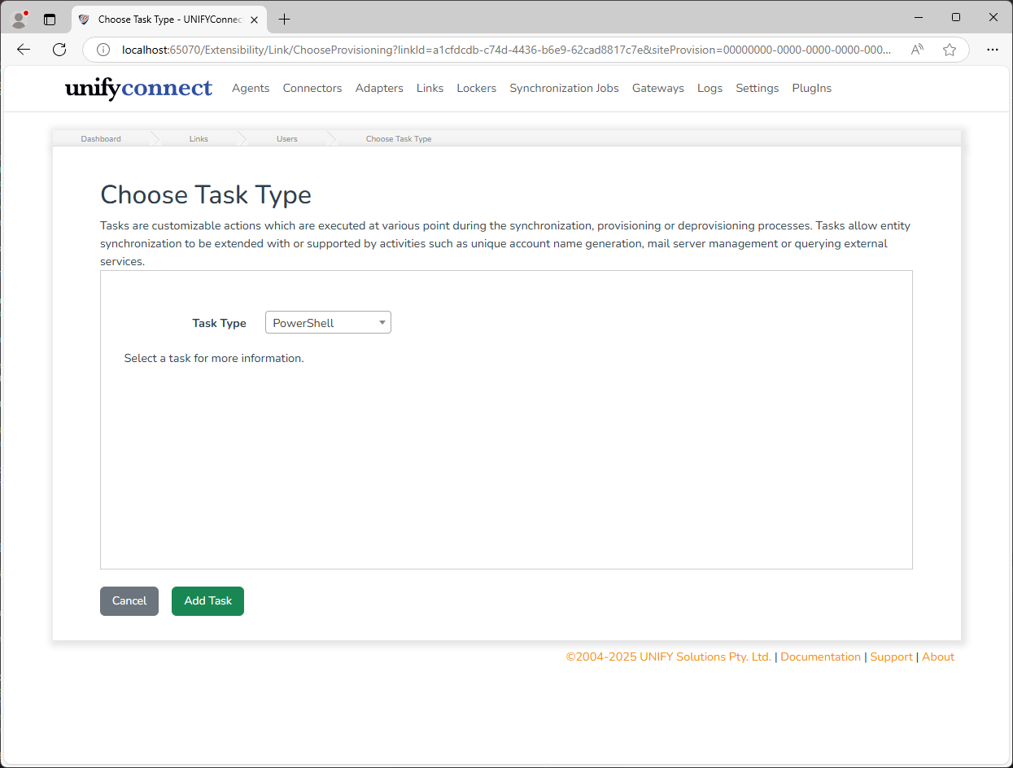
Task: Click the Cancel button
Action: [129, 601]
